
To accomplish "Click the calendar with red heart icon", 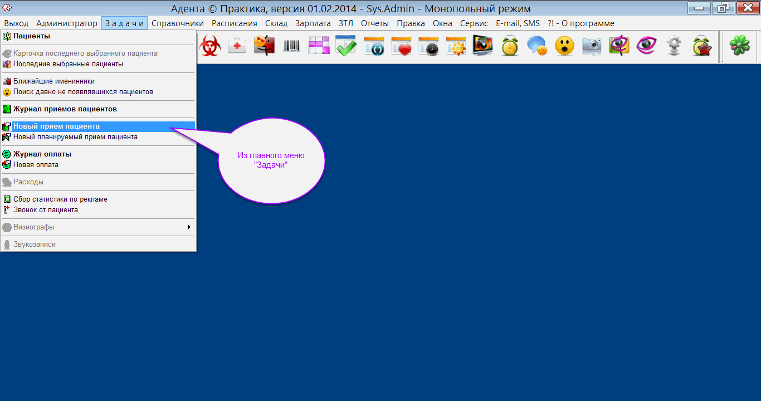I will [401, 46].
